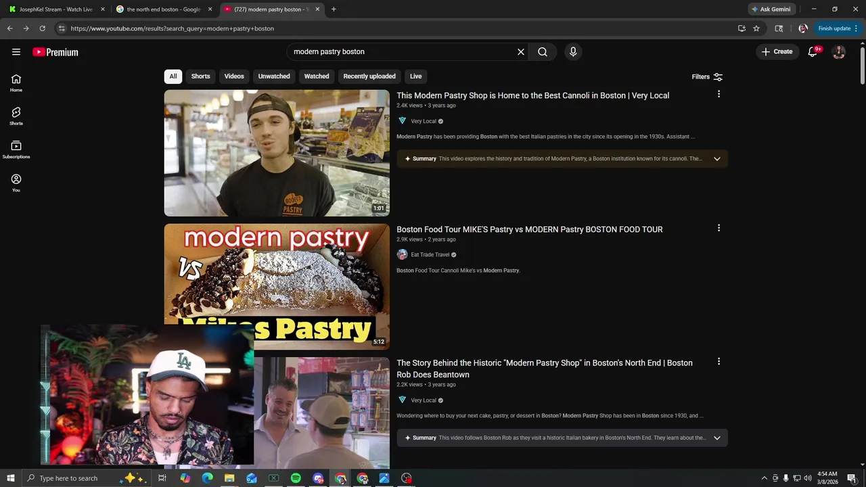
Task: Open the volume control in the system tray
Action: point(808,478)
